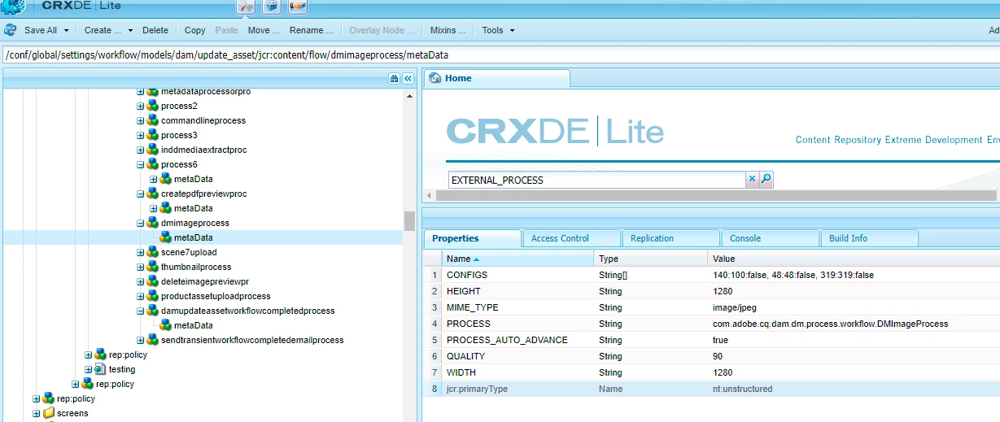This screenshot has height=422, width=1000.
Task: Click the process2 node icon
Action: pyautogui.click(x=152, y=106)
